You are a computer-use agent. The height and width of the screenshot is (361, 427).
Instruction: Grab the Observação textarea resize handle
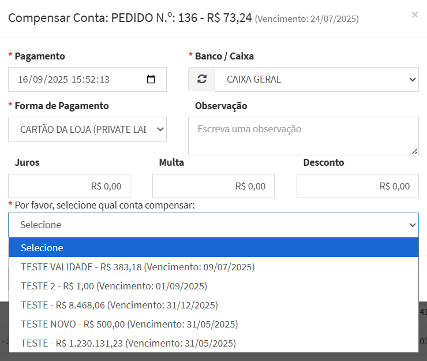point(414,151)
